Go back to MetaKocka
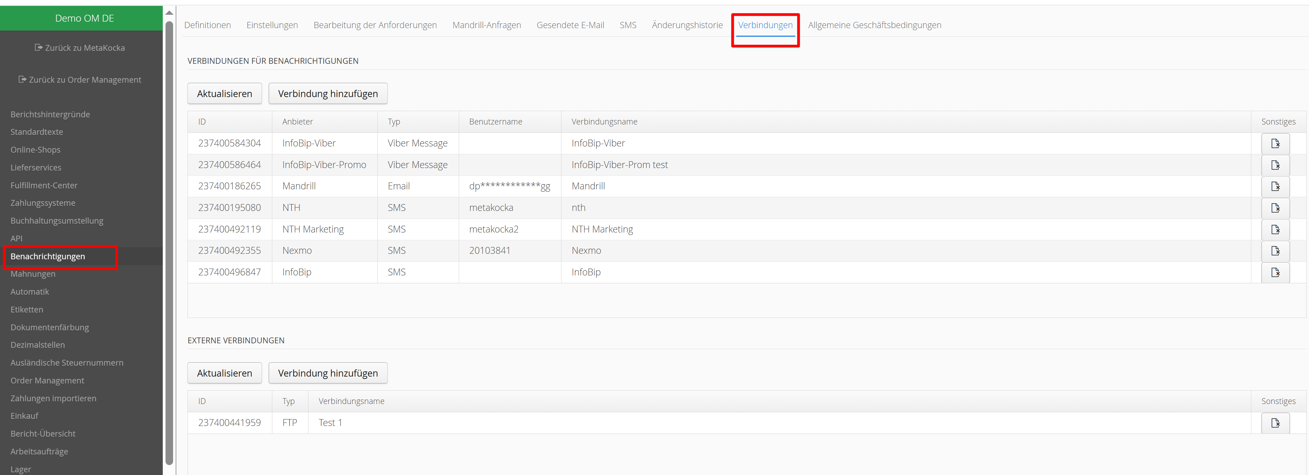The height and width of the screenshot is (475, 1309). coord(80,48)
